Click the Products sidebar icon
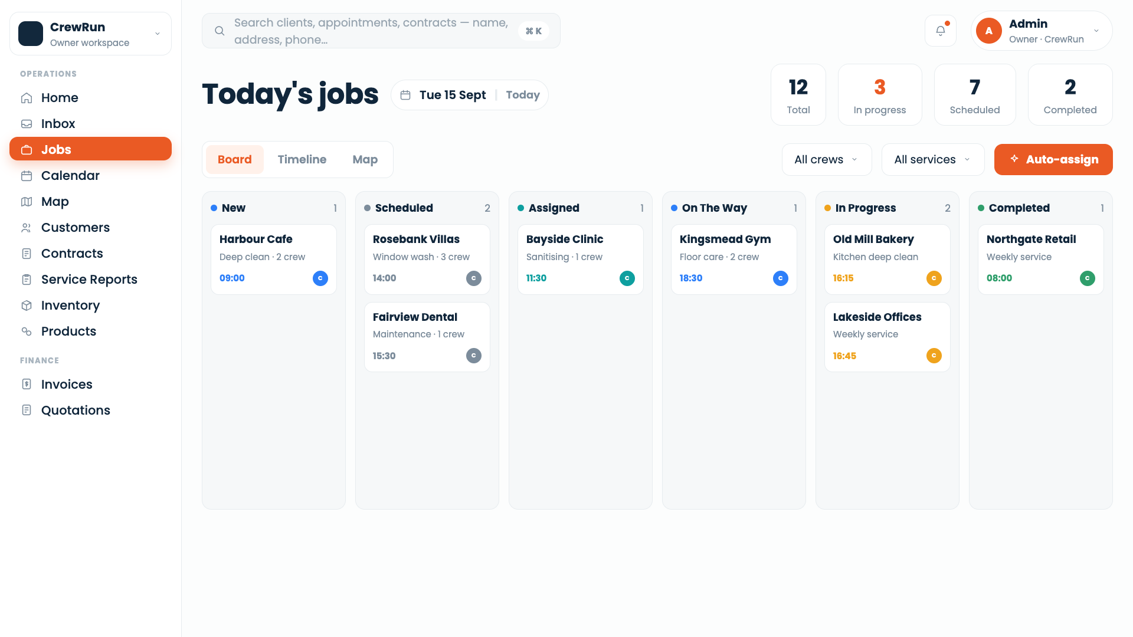The image size is (1133, 637). (27, 331)
